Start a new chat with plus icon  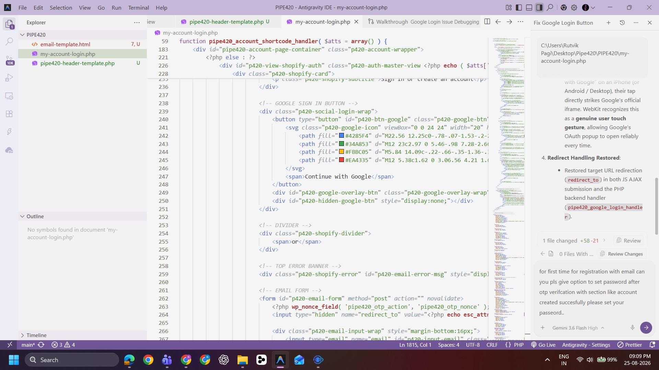coord(608,23)
